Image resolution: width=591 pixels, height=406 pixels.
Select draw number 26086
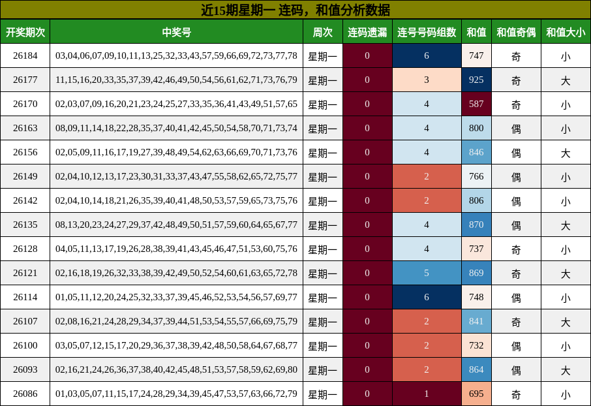25,394
